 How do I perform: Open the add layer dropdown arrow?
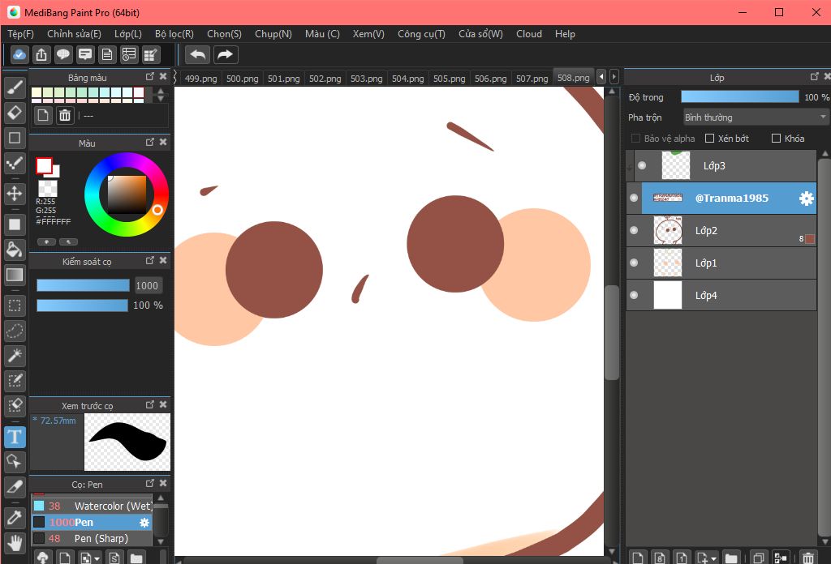[713, 558]
